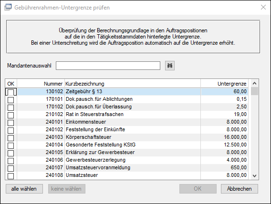Tick checkbox for Rat in Steuerstrafsachen

click(x=10, y=115)
